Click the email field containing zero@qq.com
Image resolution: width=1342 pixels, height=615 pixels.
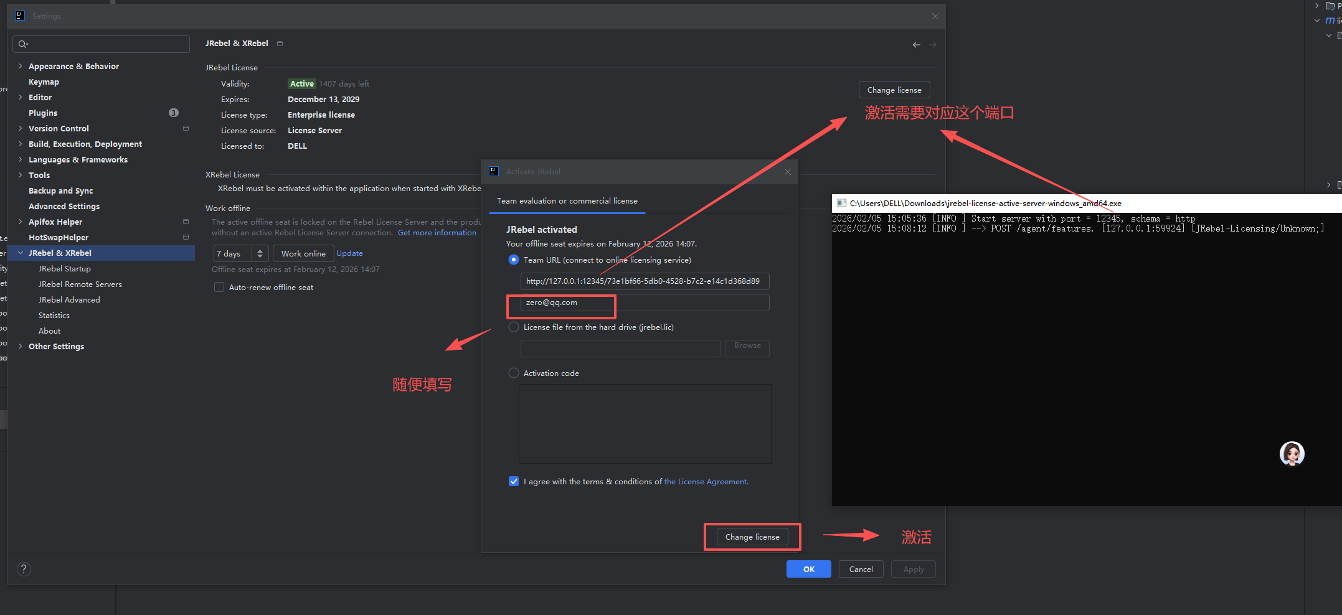645,303
